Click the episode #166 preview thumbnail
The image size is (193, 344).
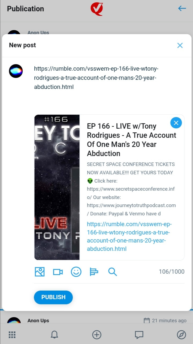pyautogui.click(x=57, y=187)
